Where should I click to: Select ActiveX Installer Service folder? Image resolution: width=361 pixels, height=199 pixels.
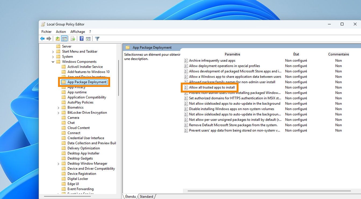coord(85,67)
